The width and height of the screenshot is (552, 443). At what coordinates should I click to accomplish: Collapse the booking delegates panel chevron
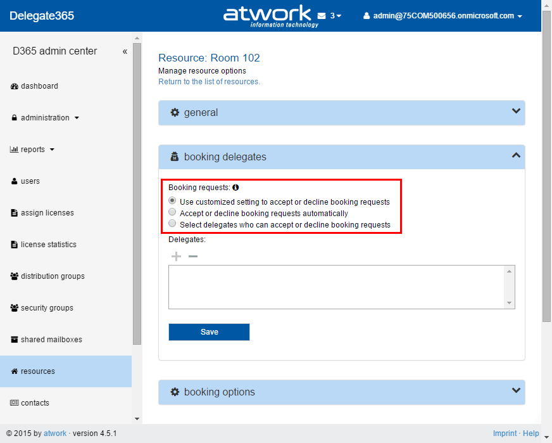pos(516,155)
